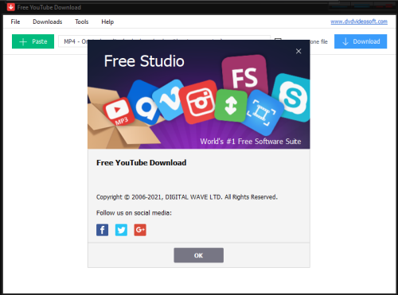Image resolution: width=398 pixels, height=295 pixels.
Task: Click the blue film frame icon in banner
Action: [x=262, y=113]
